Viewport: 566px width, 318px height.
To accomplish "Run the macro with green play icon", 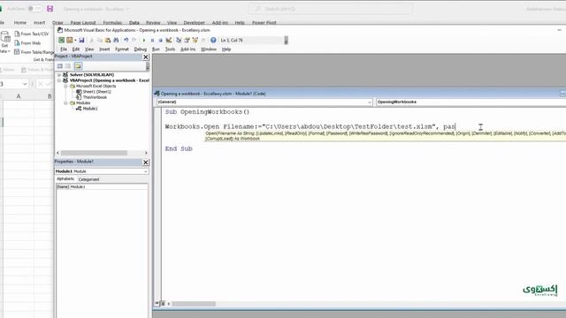I will point(144,40).
